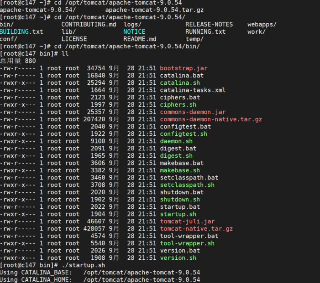The height and width of the screenshot is (283, 320).
Task: Select tool-wrapper.bat filename
Action: click(189, 236)
